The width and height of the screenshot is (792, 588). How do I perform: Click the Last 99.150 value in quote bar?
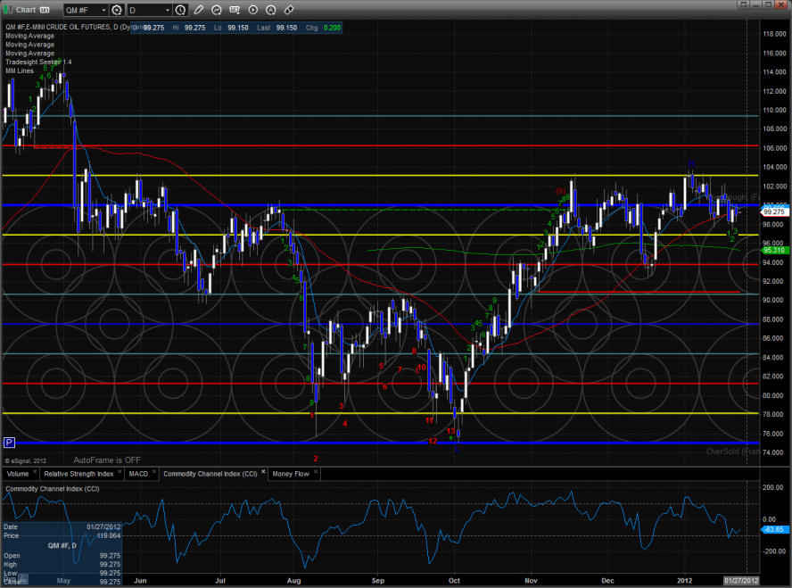point(276,28)
